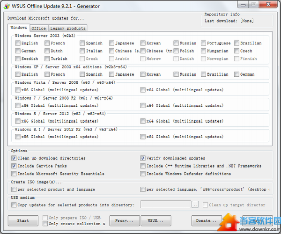Check ISO per selected product and language
281x234 pixels.
(x=14, y=189)
